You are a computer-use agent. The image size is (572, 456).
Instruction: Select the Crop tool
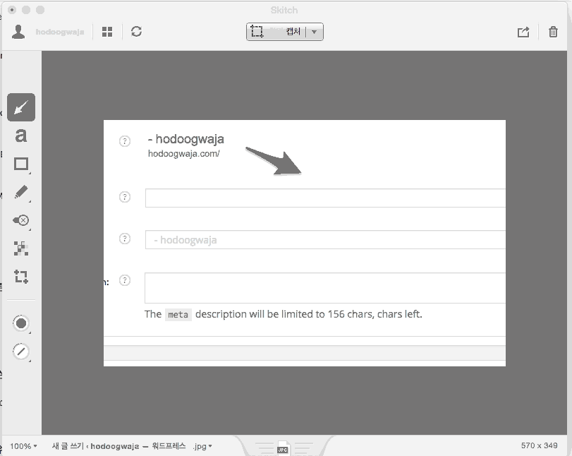coord(21,277)
